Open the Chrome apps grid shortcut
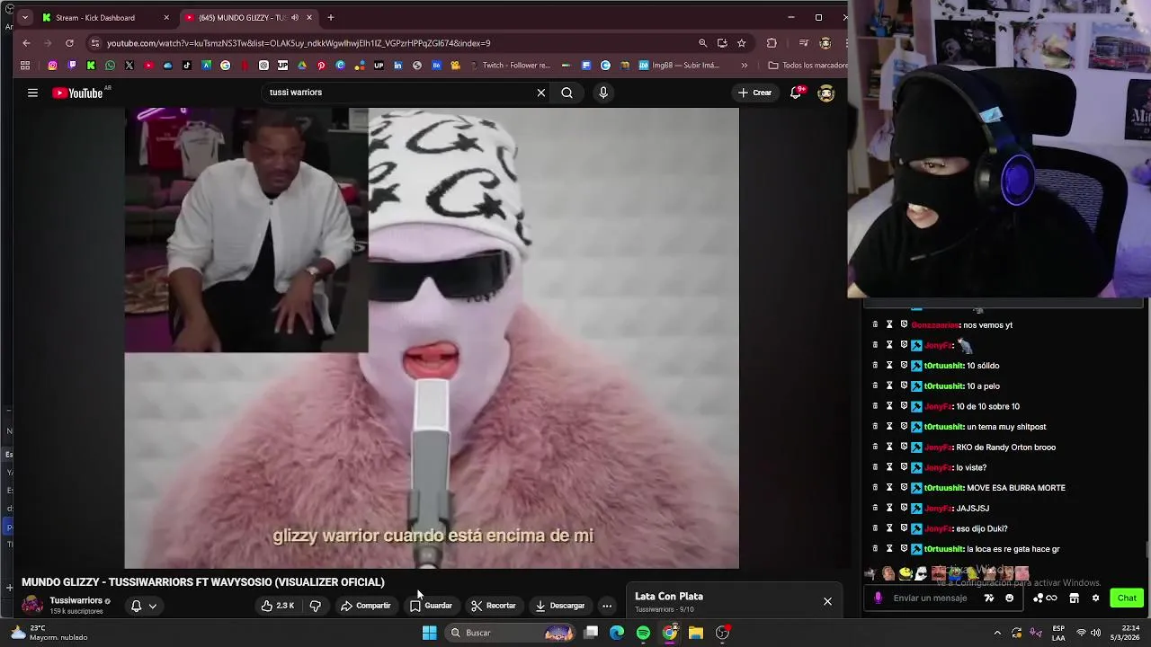Screen dimensions: 1151x647 pos(25,66)
